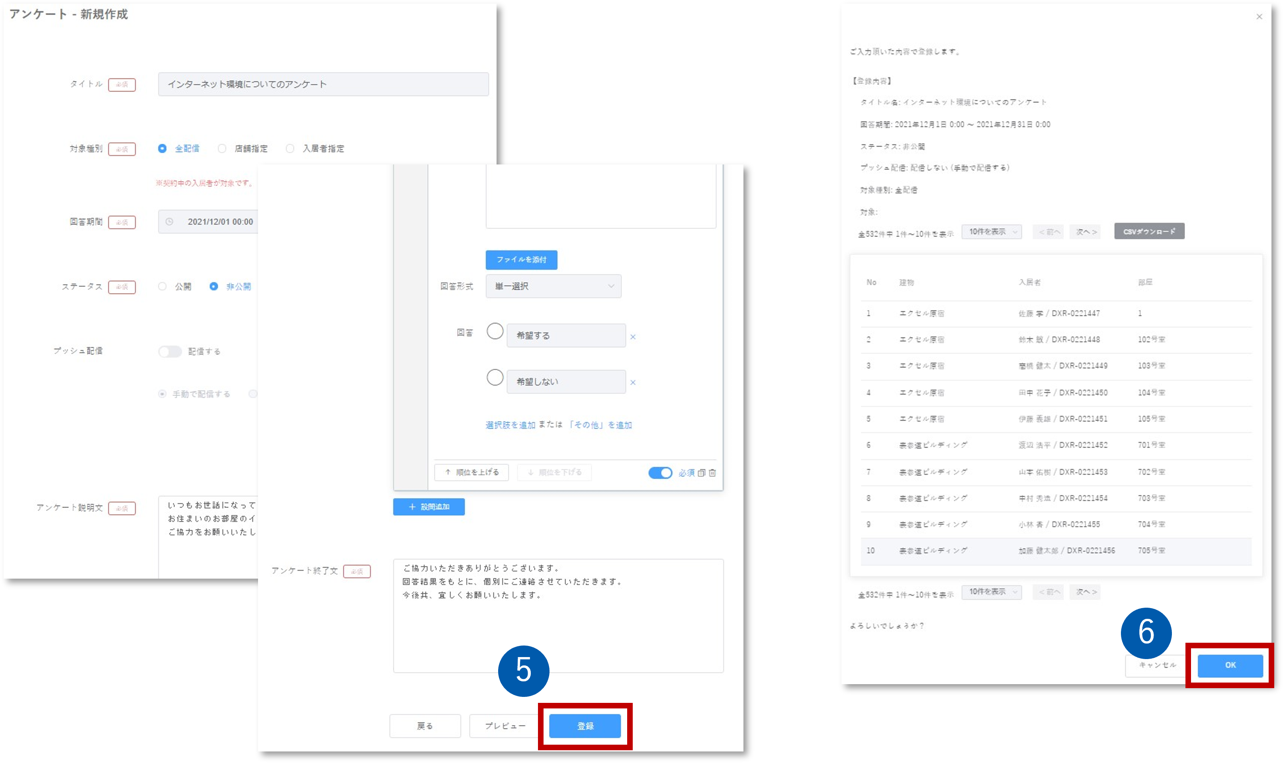Select 公開 status radio button
This screenshot has width=1283, height=763.
(162, 286)
